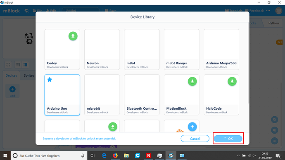Click the taskbar volume icon

[x=254, y=155]
